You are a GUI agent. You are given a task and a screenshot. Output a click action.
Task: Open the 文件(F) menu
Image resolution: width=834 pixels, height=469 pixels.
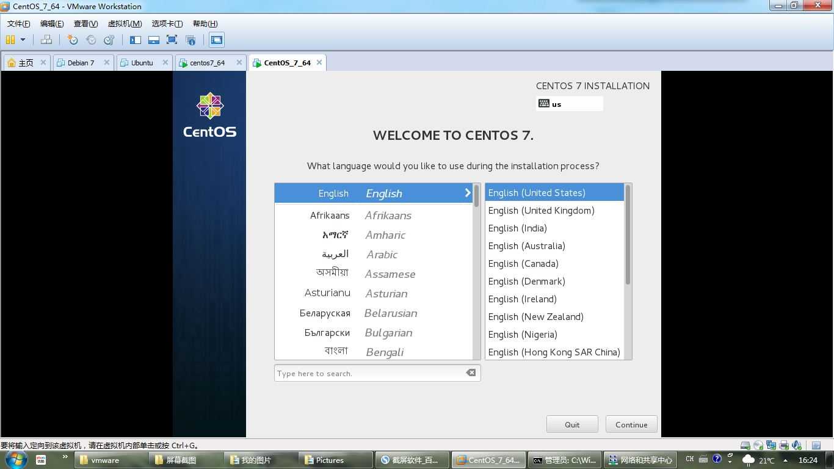point(18,23)
